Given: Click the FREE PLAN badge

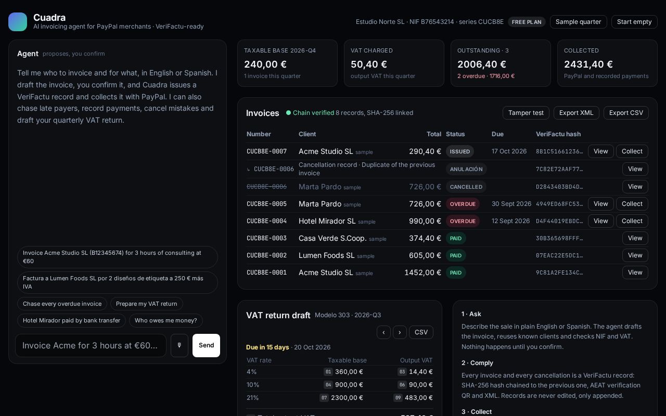Looking at the screenshot, I should click(527, 22).
